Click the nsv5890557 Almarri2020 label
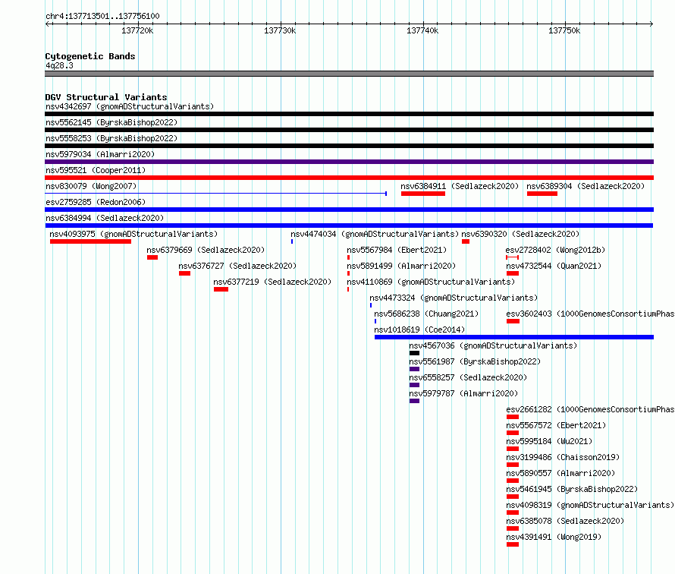The height and width of the screenshot is (574, 675). [560, 473]
